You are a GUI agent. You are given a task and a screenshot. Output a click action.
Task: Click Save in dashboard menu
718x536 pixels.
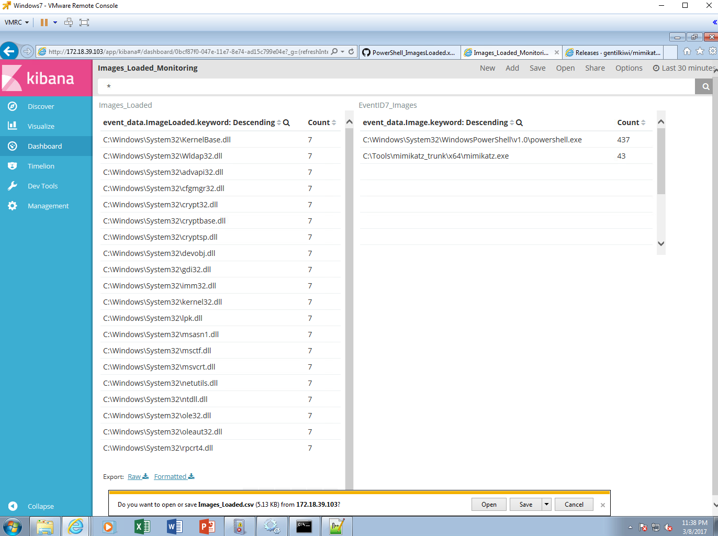point(537,68)
